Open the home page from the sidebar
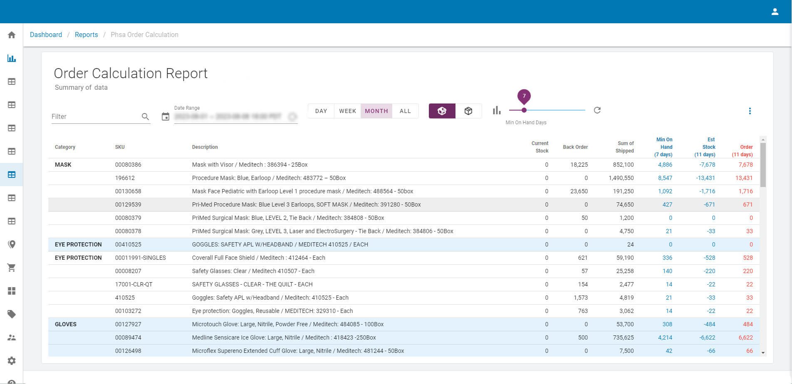792x384 pixels. 11,35
